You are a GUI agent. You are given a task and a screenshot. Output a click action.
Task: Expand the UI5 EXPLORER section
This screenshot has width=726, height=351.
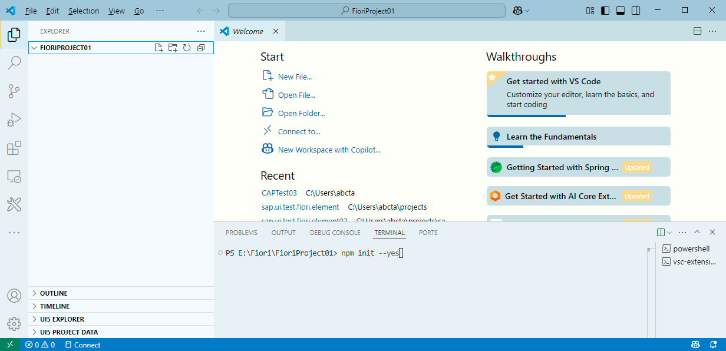pos(121,319)
